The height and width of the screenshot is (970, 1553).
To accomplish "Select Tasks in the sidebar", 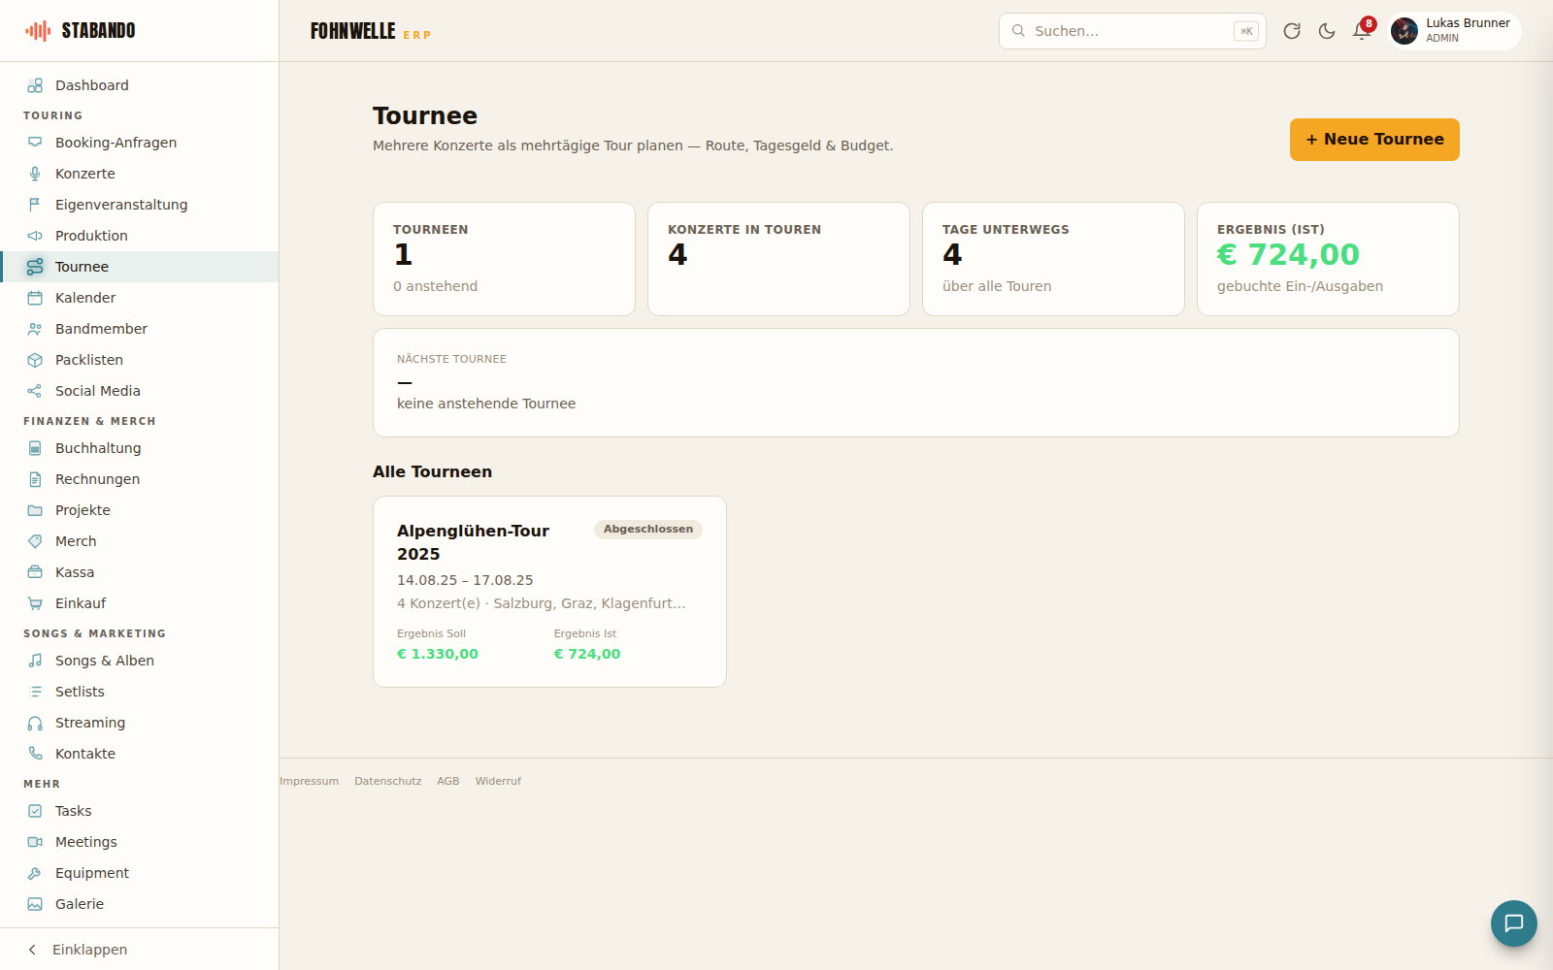I will (139, 811).
